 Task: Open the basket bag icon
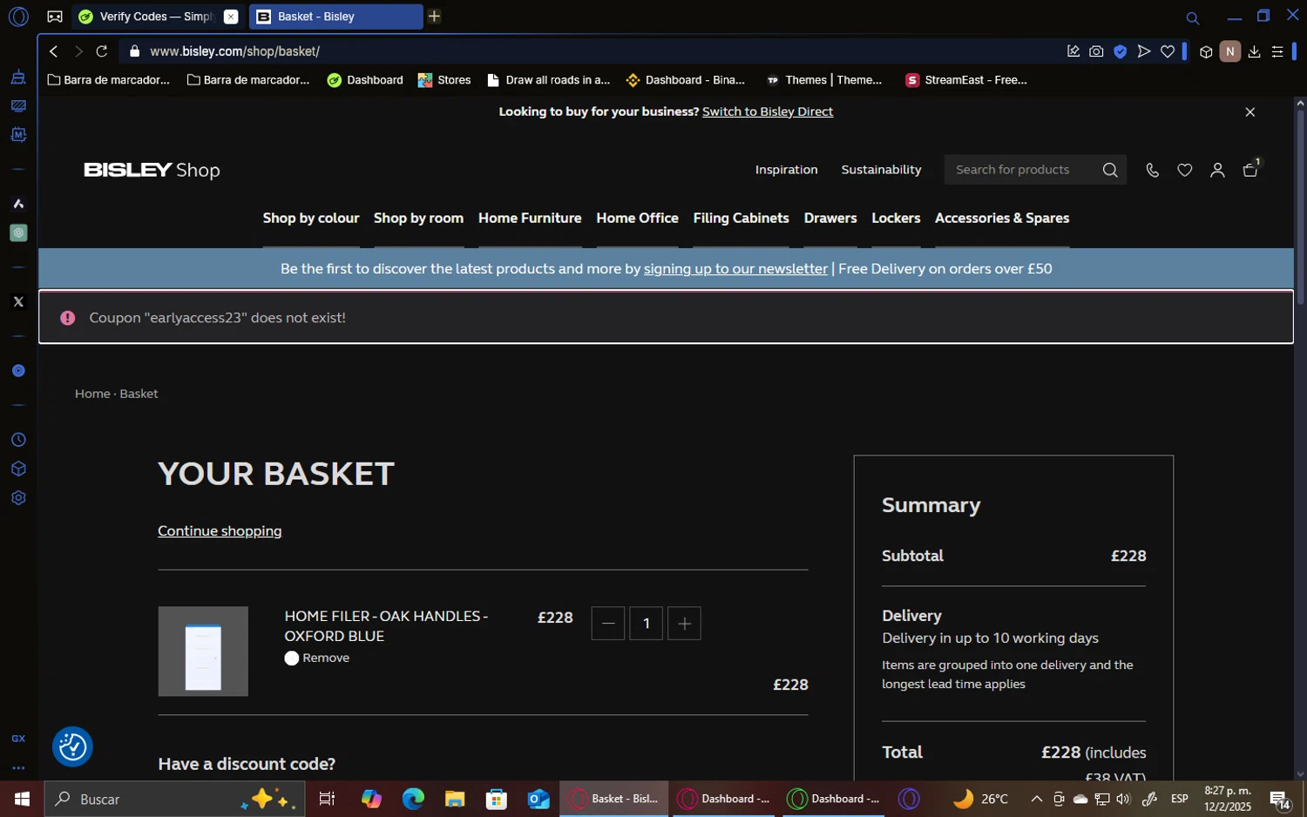tap(1250, 170)
